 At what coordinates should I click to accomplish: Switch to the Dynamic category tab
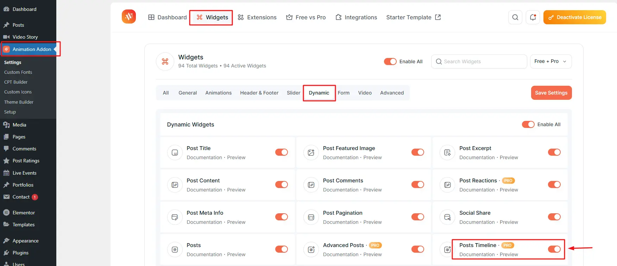(x=319, y=93)
